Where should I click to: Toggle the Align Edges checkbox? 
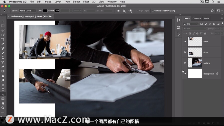click(x=137, y=11)
